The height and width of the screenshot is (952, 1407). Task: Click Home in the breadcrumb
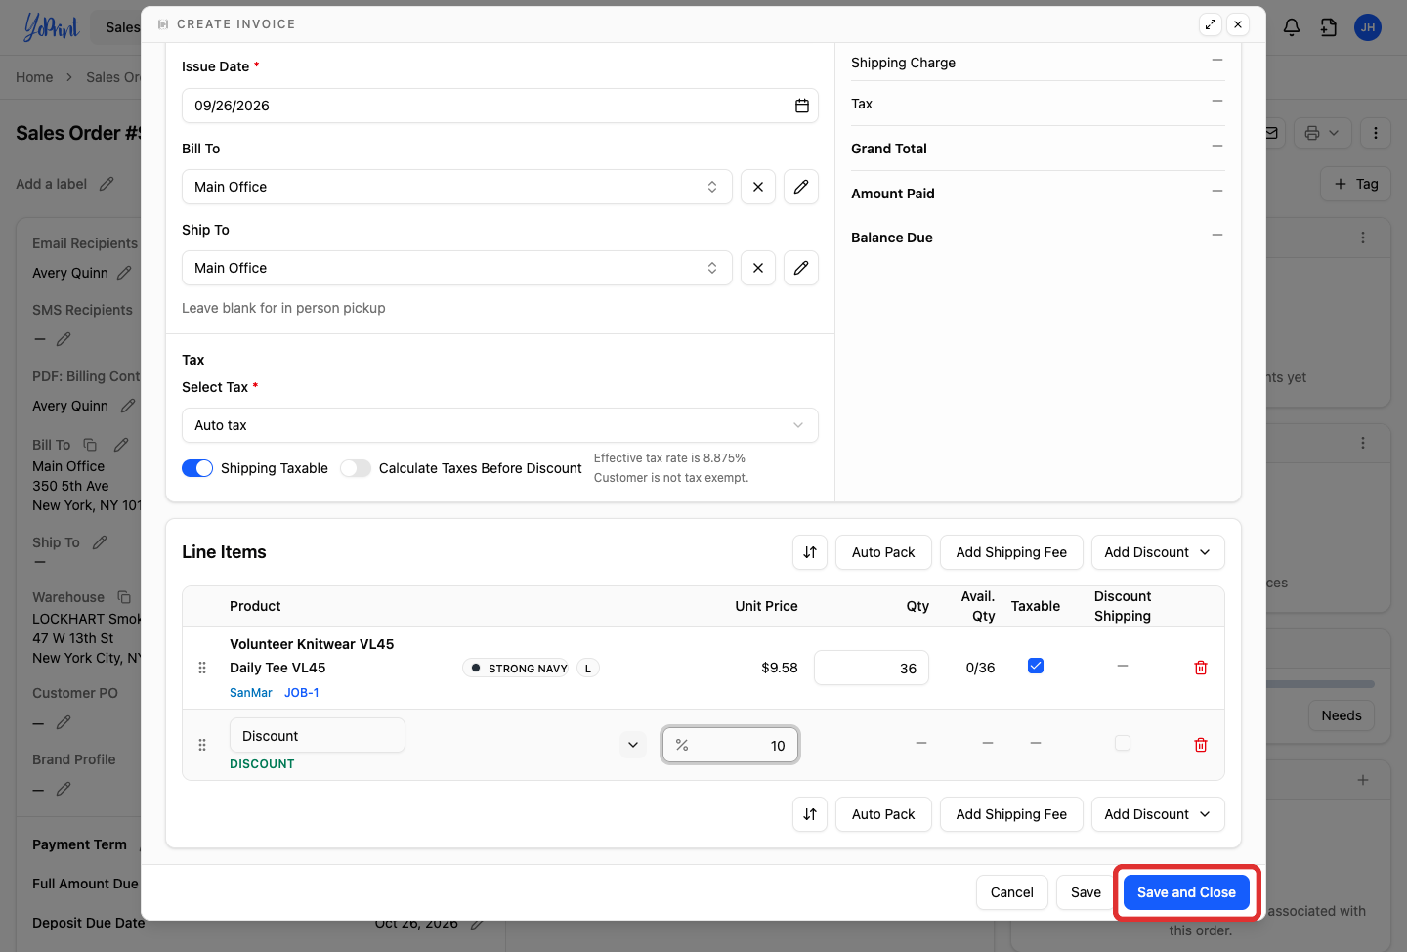(34, 77)
